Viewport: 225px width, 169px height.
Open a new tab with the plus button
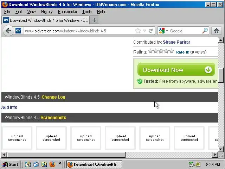pyautogui.click(x=94, y=20)
